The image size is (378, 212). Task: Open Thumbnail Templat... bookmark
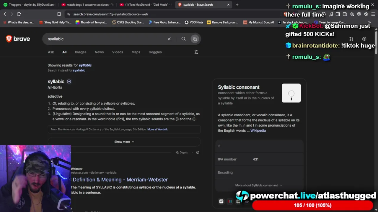coord(91,22)
